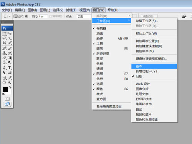192x144 pixels.
Task: Click the black foreground color swatch
Action: pos(5,89)
